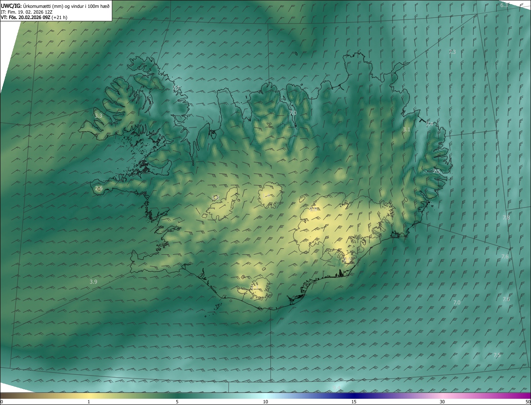Click the 15 tick on the color scale
This screenshot has height=405, width=531.
click(x=354, y=402)
